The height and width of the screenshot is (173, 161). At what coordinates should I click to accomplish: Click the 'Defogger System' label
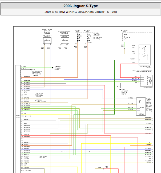43,157
